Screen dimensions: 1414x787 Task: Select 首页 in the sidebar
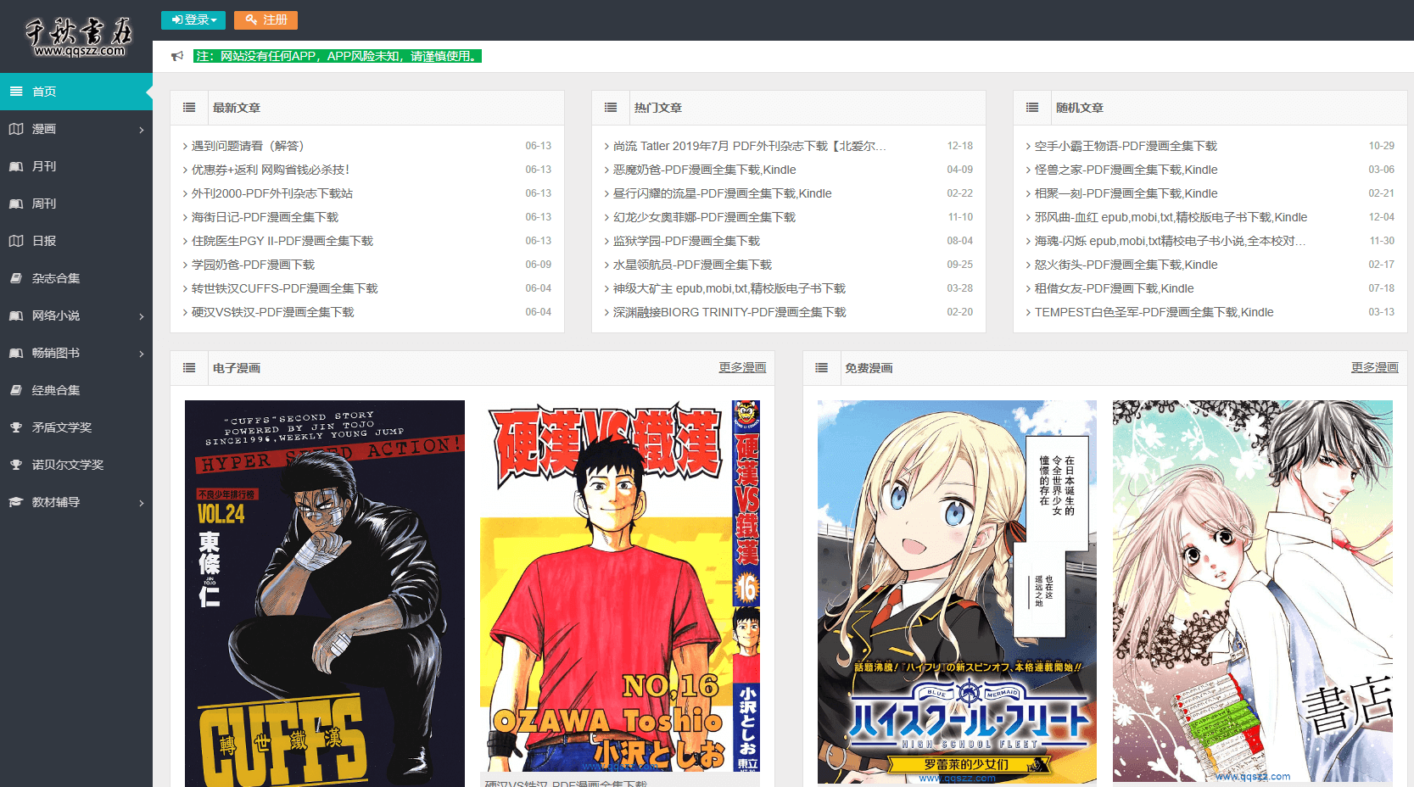[x=76, y=92]
